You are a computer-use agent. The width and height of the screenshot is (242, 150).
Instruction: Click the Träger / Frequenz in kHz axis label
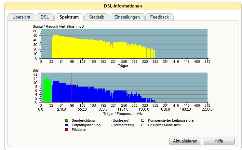coord(123,114)
